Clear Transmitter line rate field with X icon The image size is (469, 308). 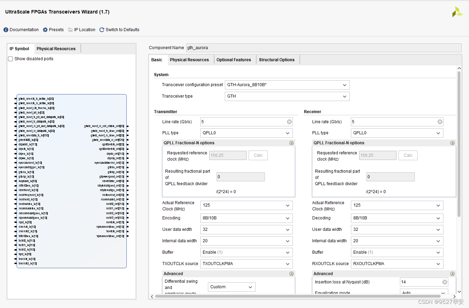(289, 122)
